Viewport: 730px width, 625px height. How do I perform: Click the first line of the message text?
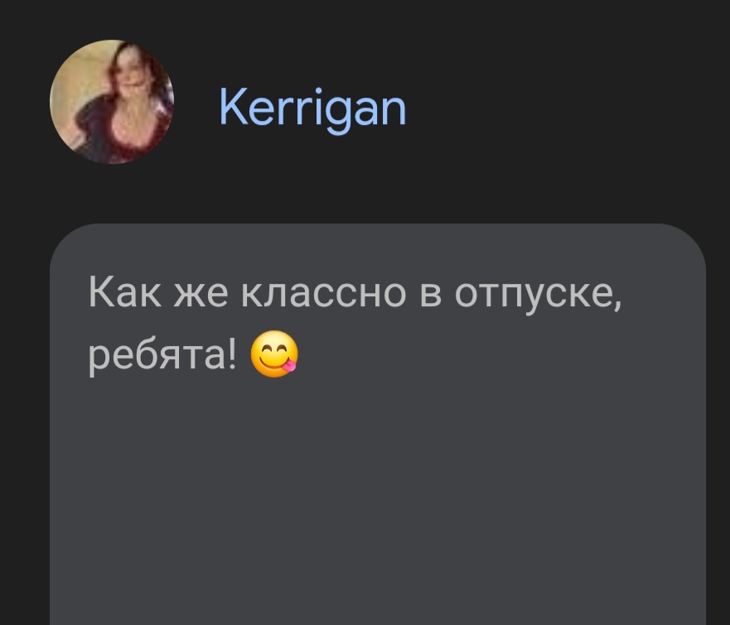click(355, 295)
